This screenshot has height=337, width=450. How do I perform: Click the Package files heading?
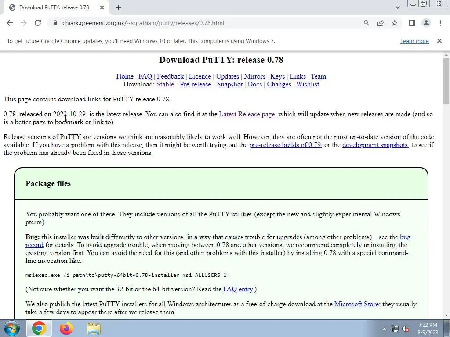pos(48,183)
